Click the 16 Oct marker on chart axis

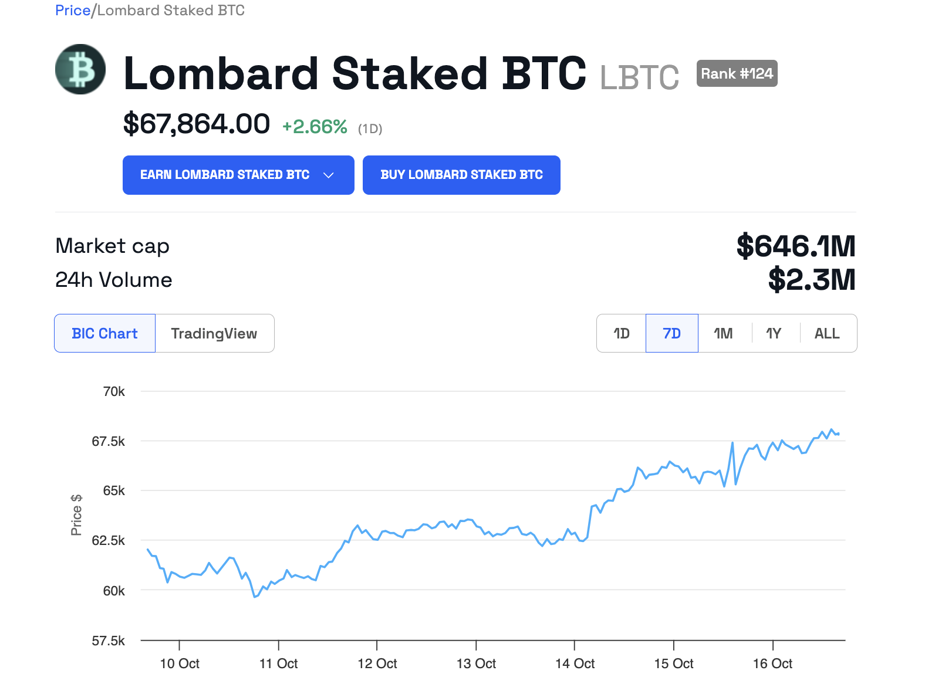pyautogui.click(x=772, y=663)
